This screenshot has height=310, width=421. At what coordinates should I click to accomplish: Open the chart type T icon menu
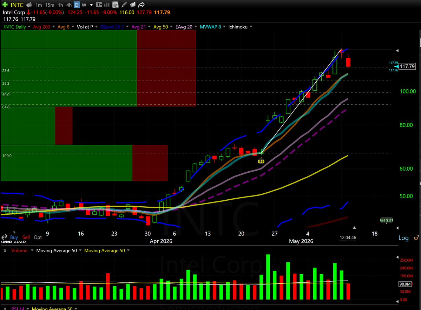click(99, 5)
